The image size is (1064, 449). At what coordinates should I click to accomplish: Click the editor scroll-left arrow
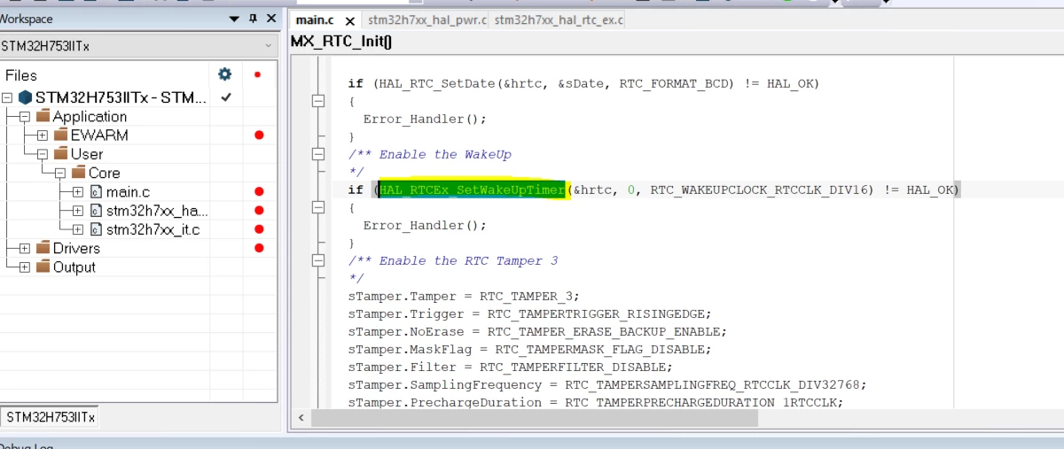[x=301, y=418]
